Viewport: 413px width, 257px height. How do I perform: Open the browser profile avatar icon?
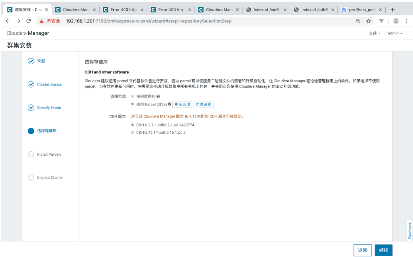coord(396,21)
